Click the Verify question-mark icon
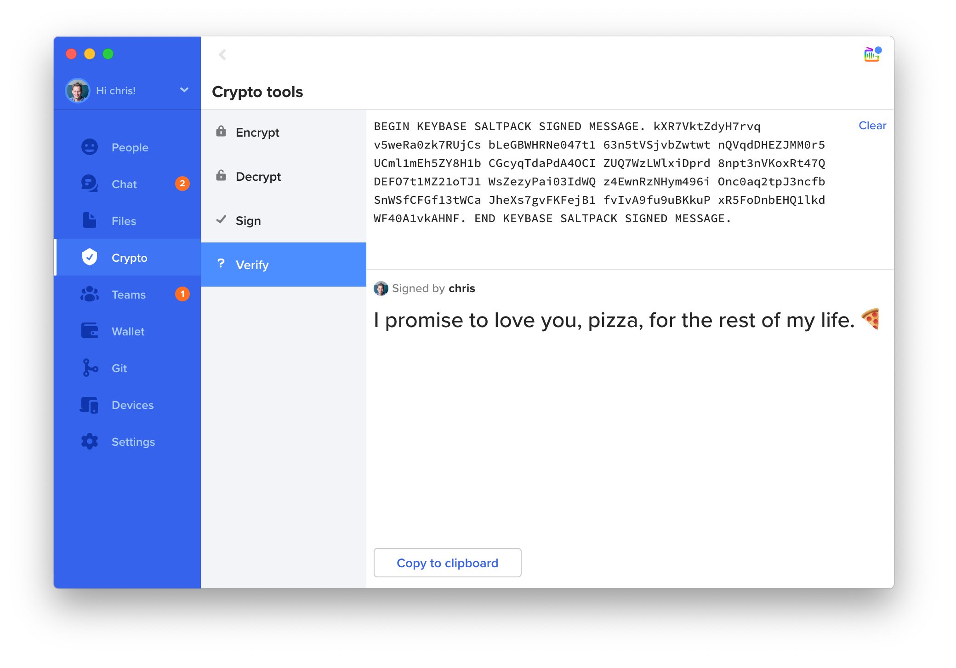Viewport: 956px width, 668px height. pyautogui.click(x=221, y=264)
